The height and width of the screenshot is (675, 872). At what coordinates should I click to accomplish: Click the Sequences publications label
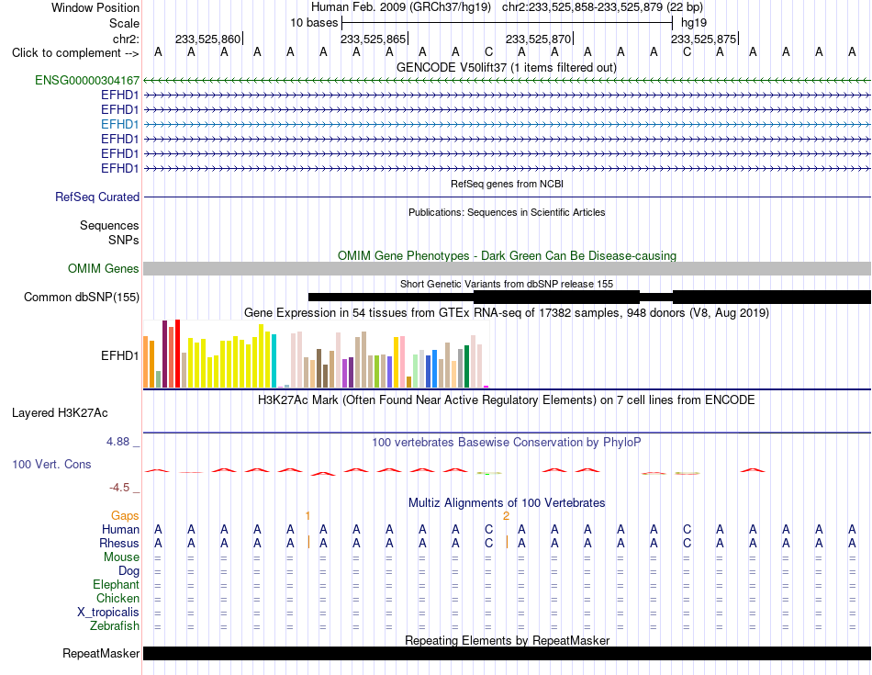[x=109, y=225]
